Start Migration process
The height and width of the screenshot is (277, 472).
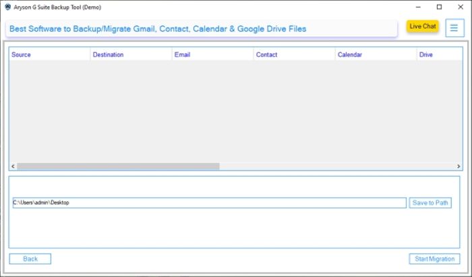pyautogui.click(x=434, y=259)
